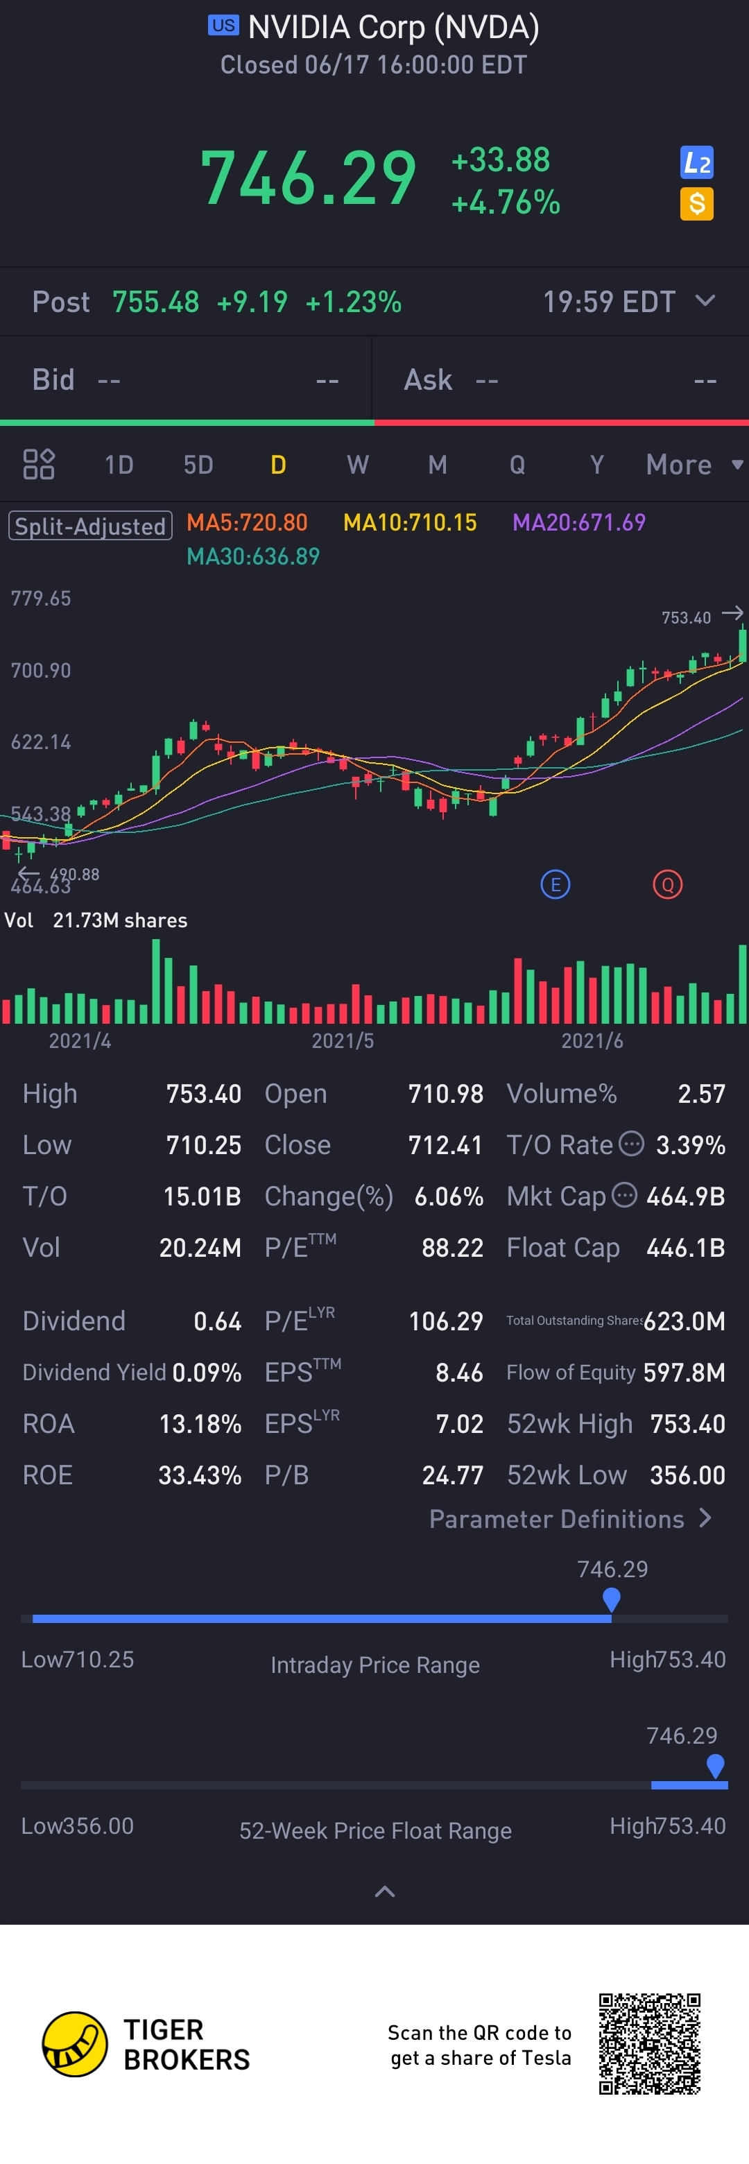
Task: Tap the Mkt Cap info icon
Action: [624, 1194]
